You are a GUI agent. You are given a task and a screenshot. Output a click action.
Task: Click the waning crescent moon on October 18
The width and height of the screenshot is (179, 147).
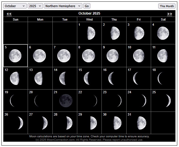pos(161,78)
